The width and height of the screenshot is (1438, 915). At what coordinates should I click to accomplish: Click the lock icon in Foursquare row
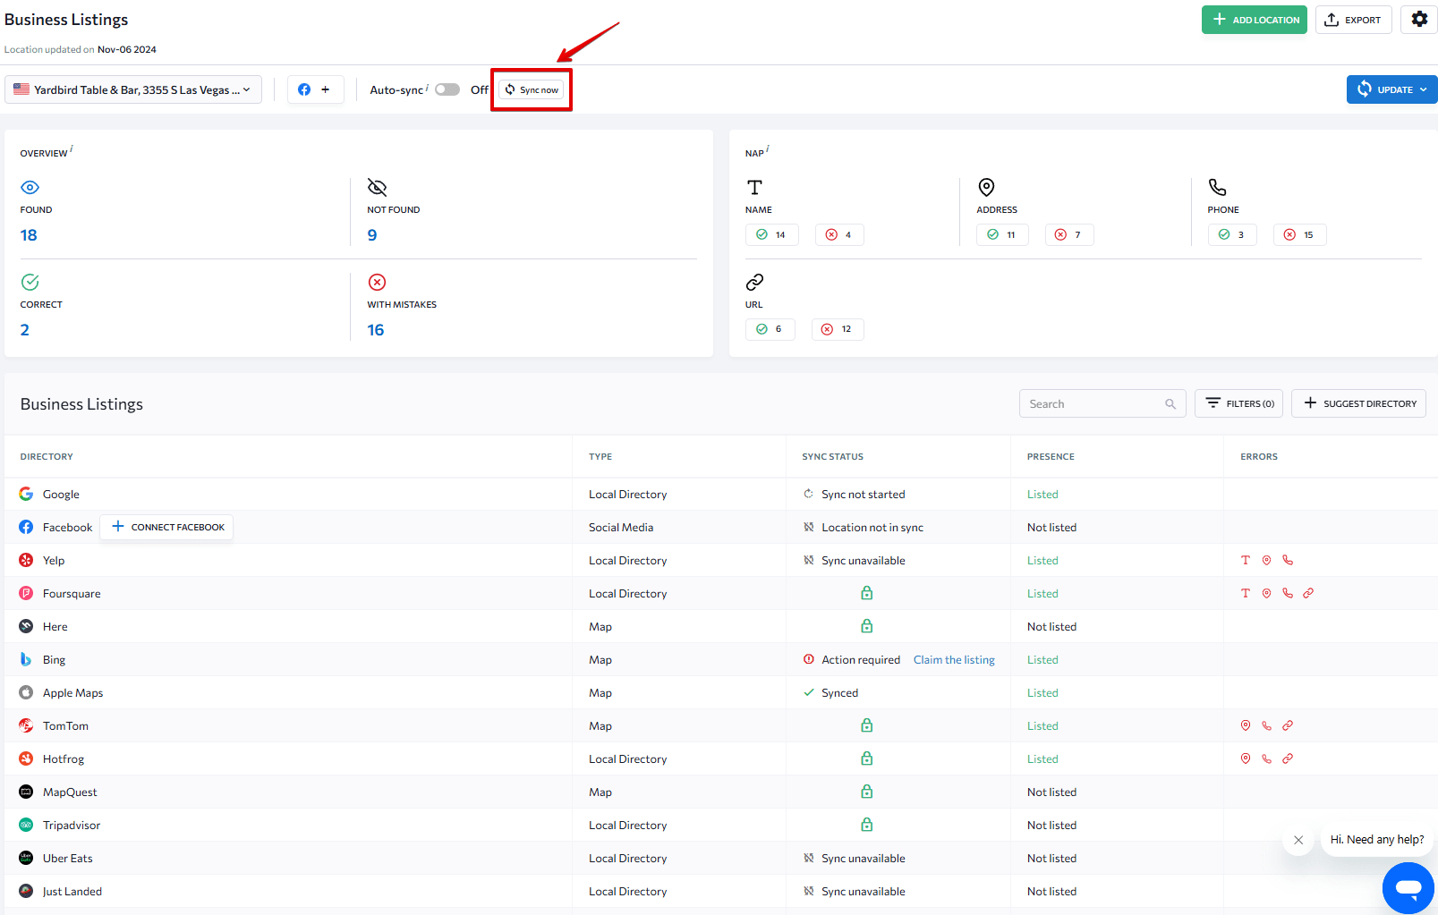click(866, 593)
